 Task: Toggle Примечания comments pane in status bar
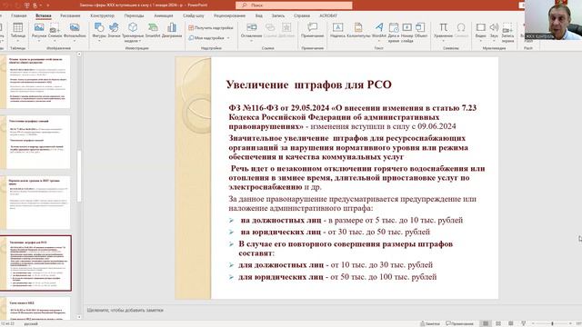pyautogui.click(x=459, y=323)
